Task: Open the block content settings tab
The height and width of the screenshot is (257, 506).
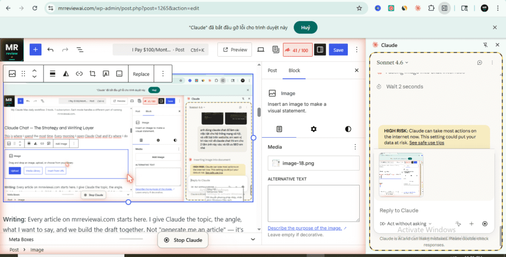Action: [280, 129]
